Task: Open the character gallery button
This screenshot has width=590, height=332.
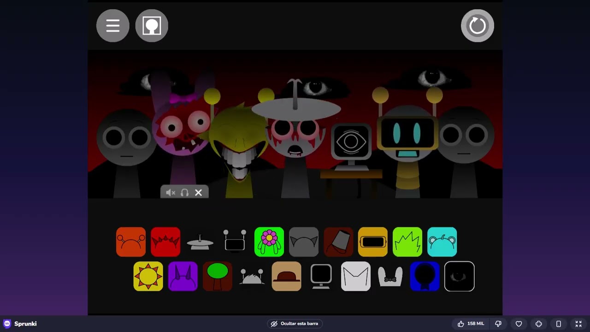Action: click(x=152, y=26)
